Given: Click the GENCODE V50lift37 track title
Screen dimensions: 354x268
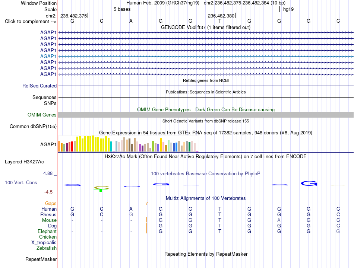Looking at the screenshot, I should (206, 27).
